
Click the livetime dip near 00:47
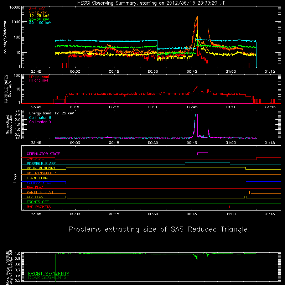click(196, 257)
